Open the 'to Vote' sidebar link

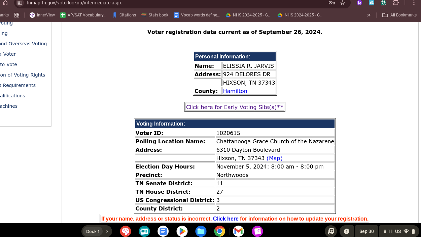(8, 64)
